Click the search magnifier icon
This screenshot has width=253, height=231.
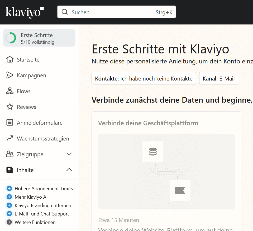click(65, 12)
